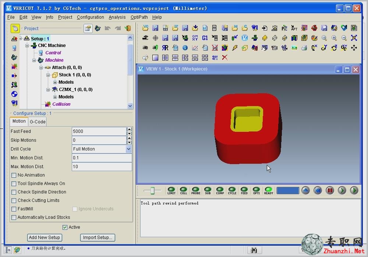The width and height of the screenshot is (368, 257).
Task: Click the G1 icon in the toolbar
Action: tap(205, 38)
